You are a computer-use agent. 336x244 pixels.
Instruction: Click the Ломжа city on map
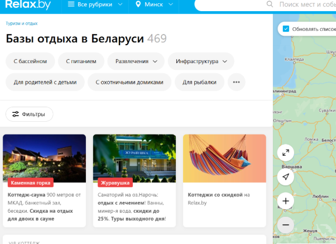tap(311, 140)
